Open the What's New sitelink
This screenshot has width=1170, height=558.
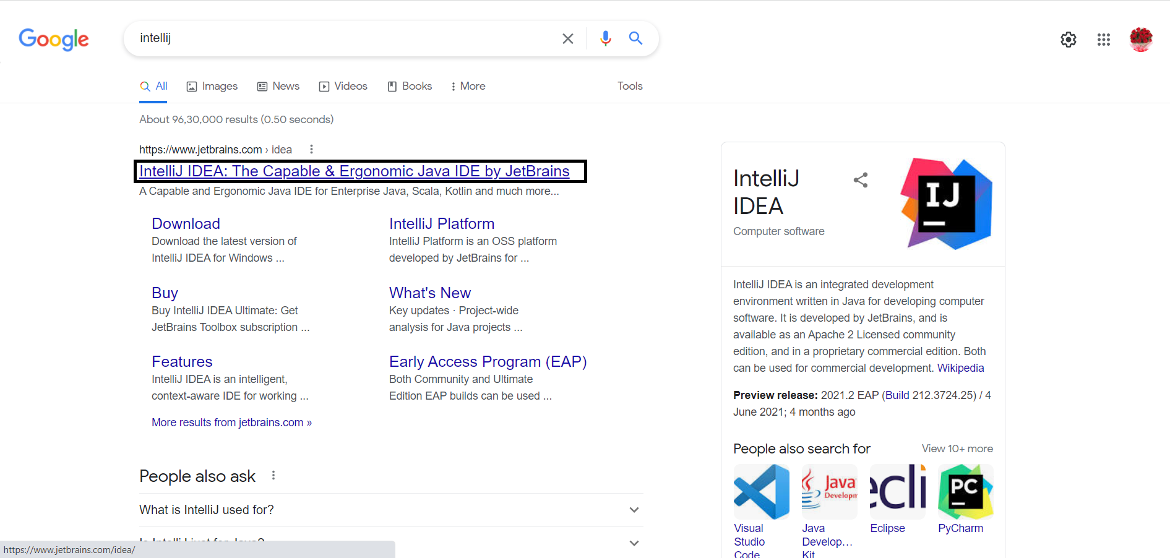pyautogui.click(x=430, y=293)
